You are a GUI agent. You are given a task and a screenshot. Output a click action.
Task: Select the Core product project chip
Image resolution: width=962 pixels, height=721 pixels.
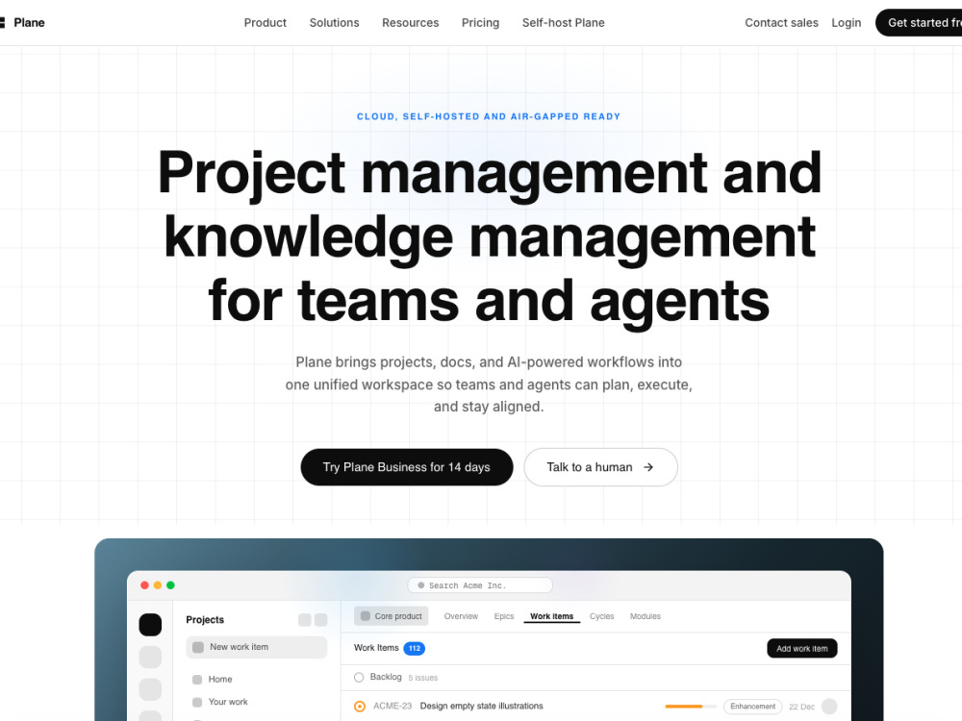tap(392, 616)
